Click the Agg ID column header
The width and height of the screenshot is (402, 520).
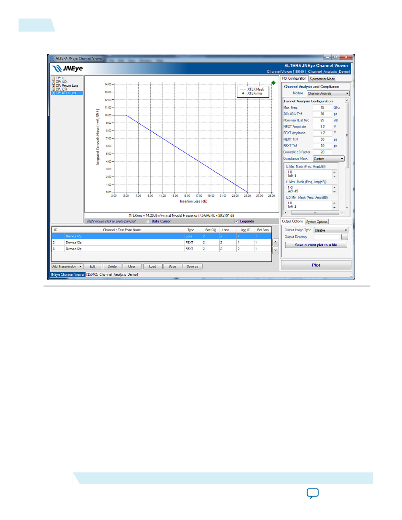tap(246, 230)
